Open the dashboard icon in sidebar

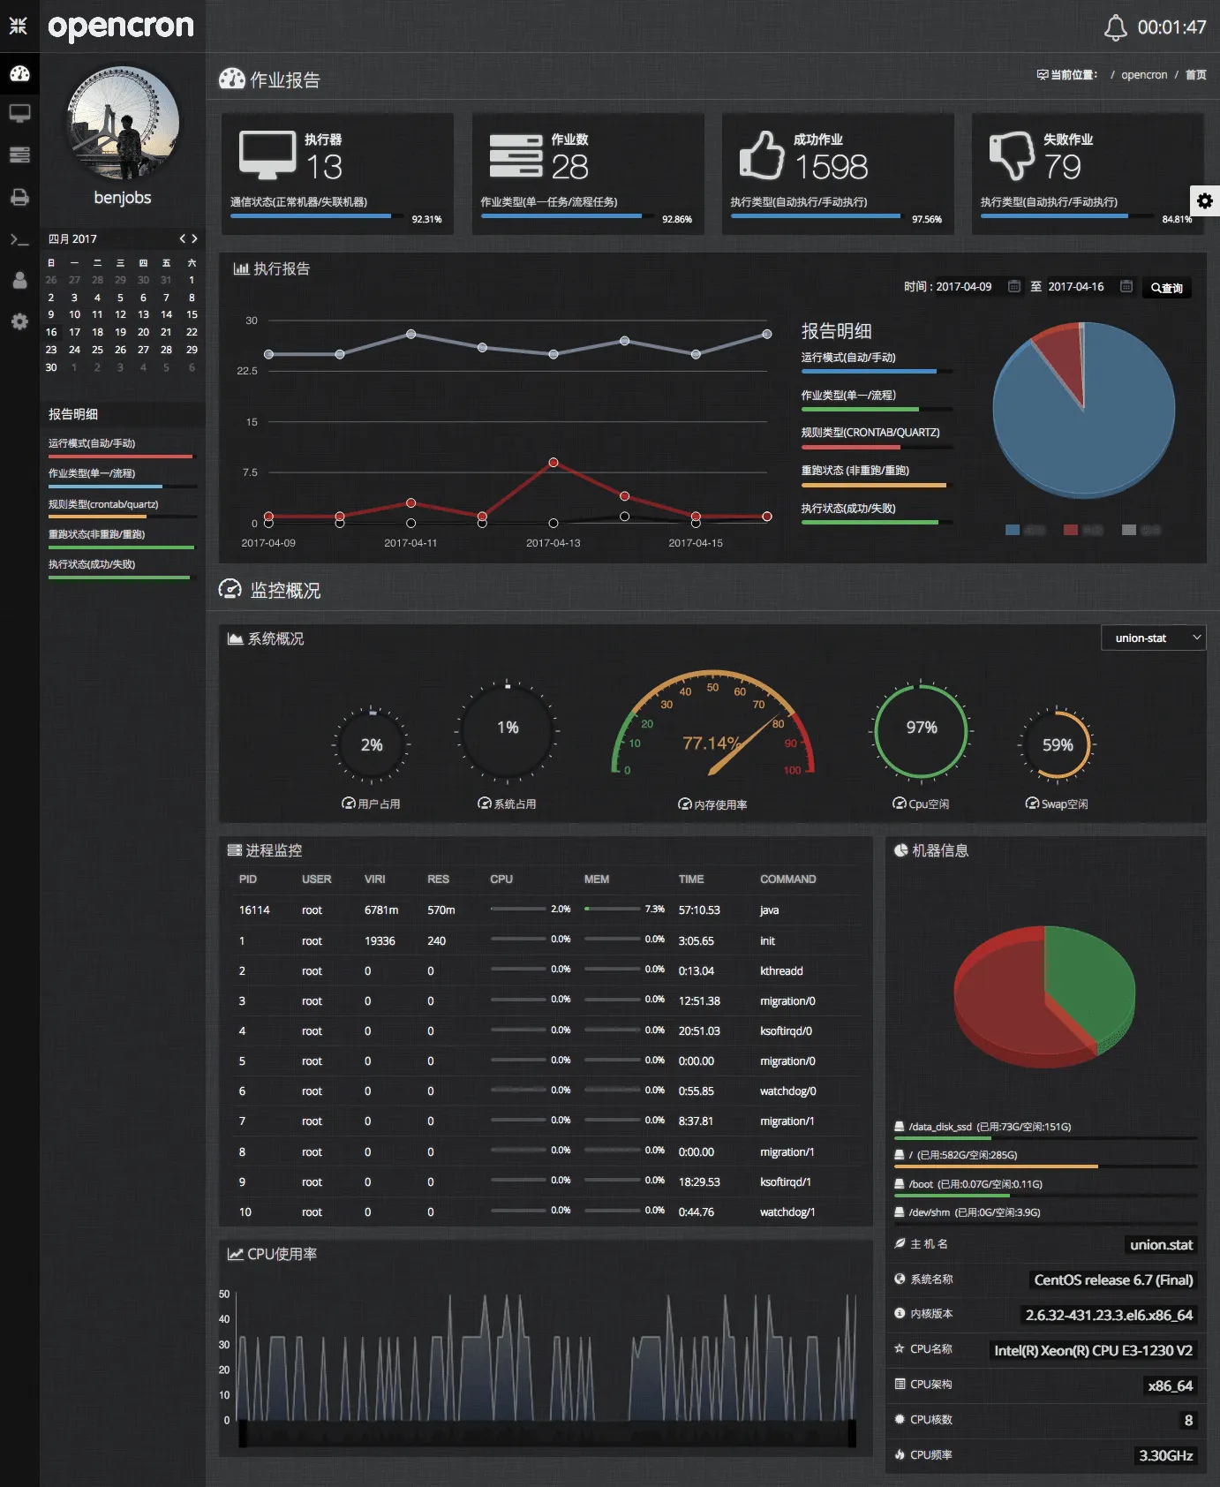(19, 73)
